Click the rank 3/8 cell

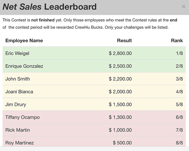(180, 79)
